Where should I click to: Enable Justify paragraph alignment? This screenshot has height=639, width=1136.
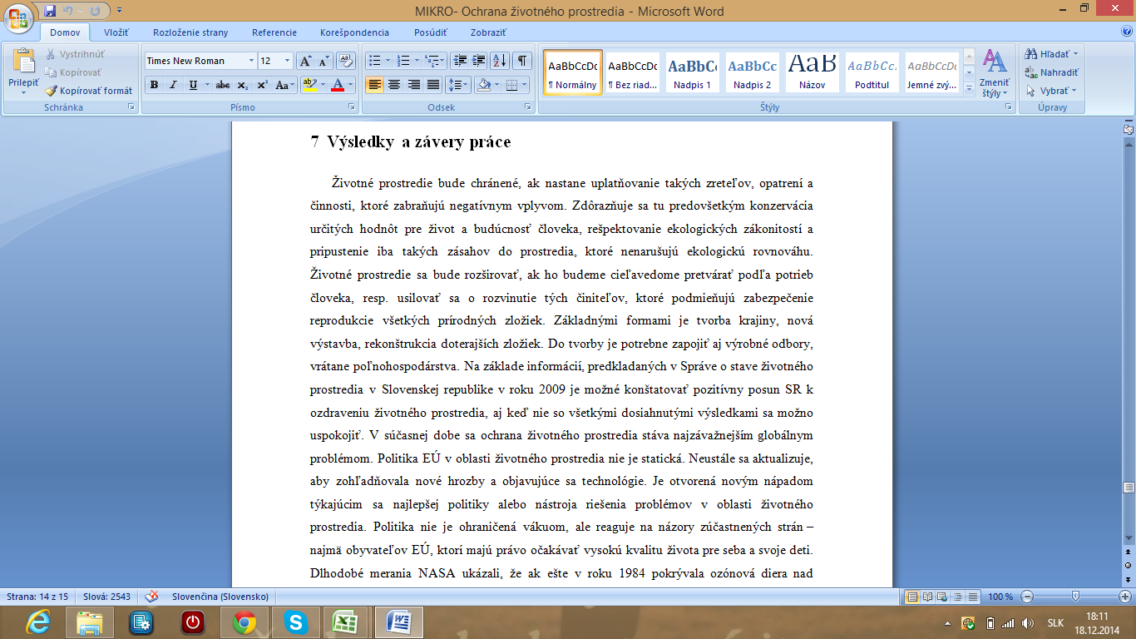(433, 85)
